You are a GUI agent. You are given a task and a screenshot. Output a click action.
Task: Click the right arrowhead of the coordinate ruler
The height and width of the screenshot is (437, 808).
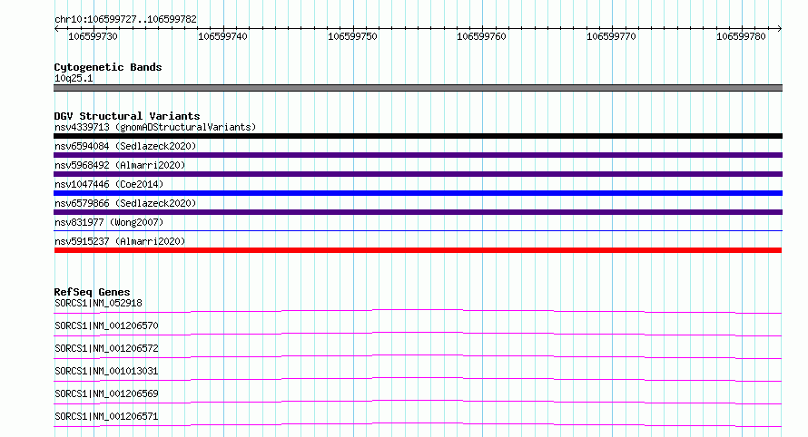coord(780,28)
